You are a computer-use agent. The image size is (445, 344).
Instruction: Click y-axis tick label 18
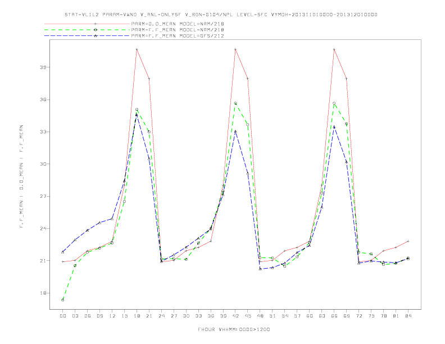(43, 293)
